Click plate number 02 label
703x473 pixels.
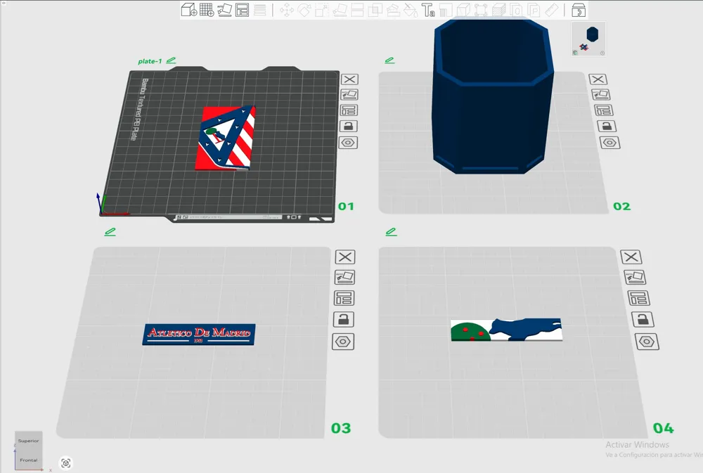click(622, 206)
